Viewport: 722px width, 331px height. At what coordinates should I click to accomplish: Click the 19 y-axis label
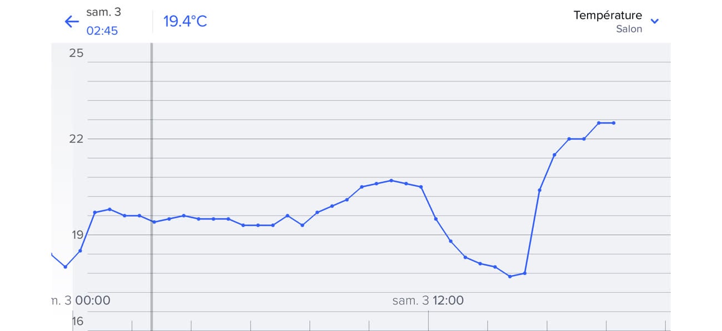76,234
